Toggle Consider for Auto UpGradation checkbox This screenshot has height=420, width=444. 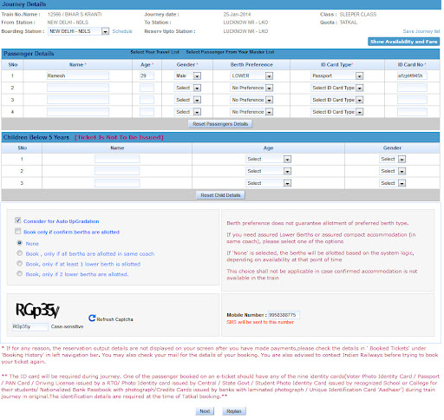point(18,220)
